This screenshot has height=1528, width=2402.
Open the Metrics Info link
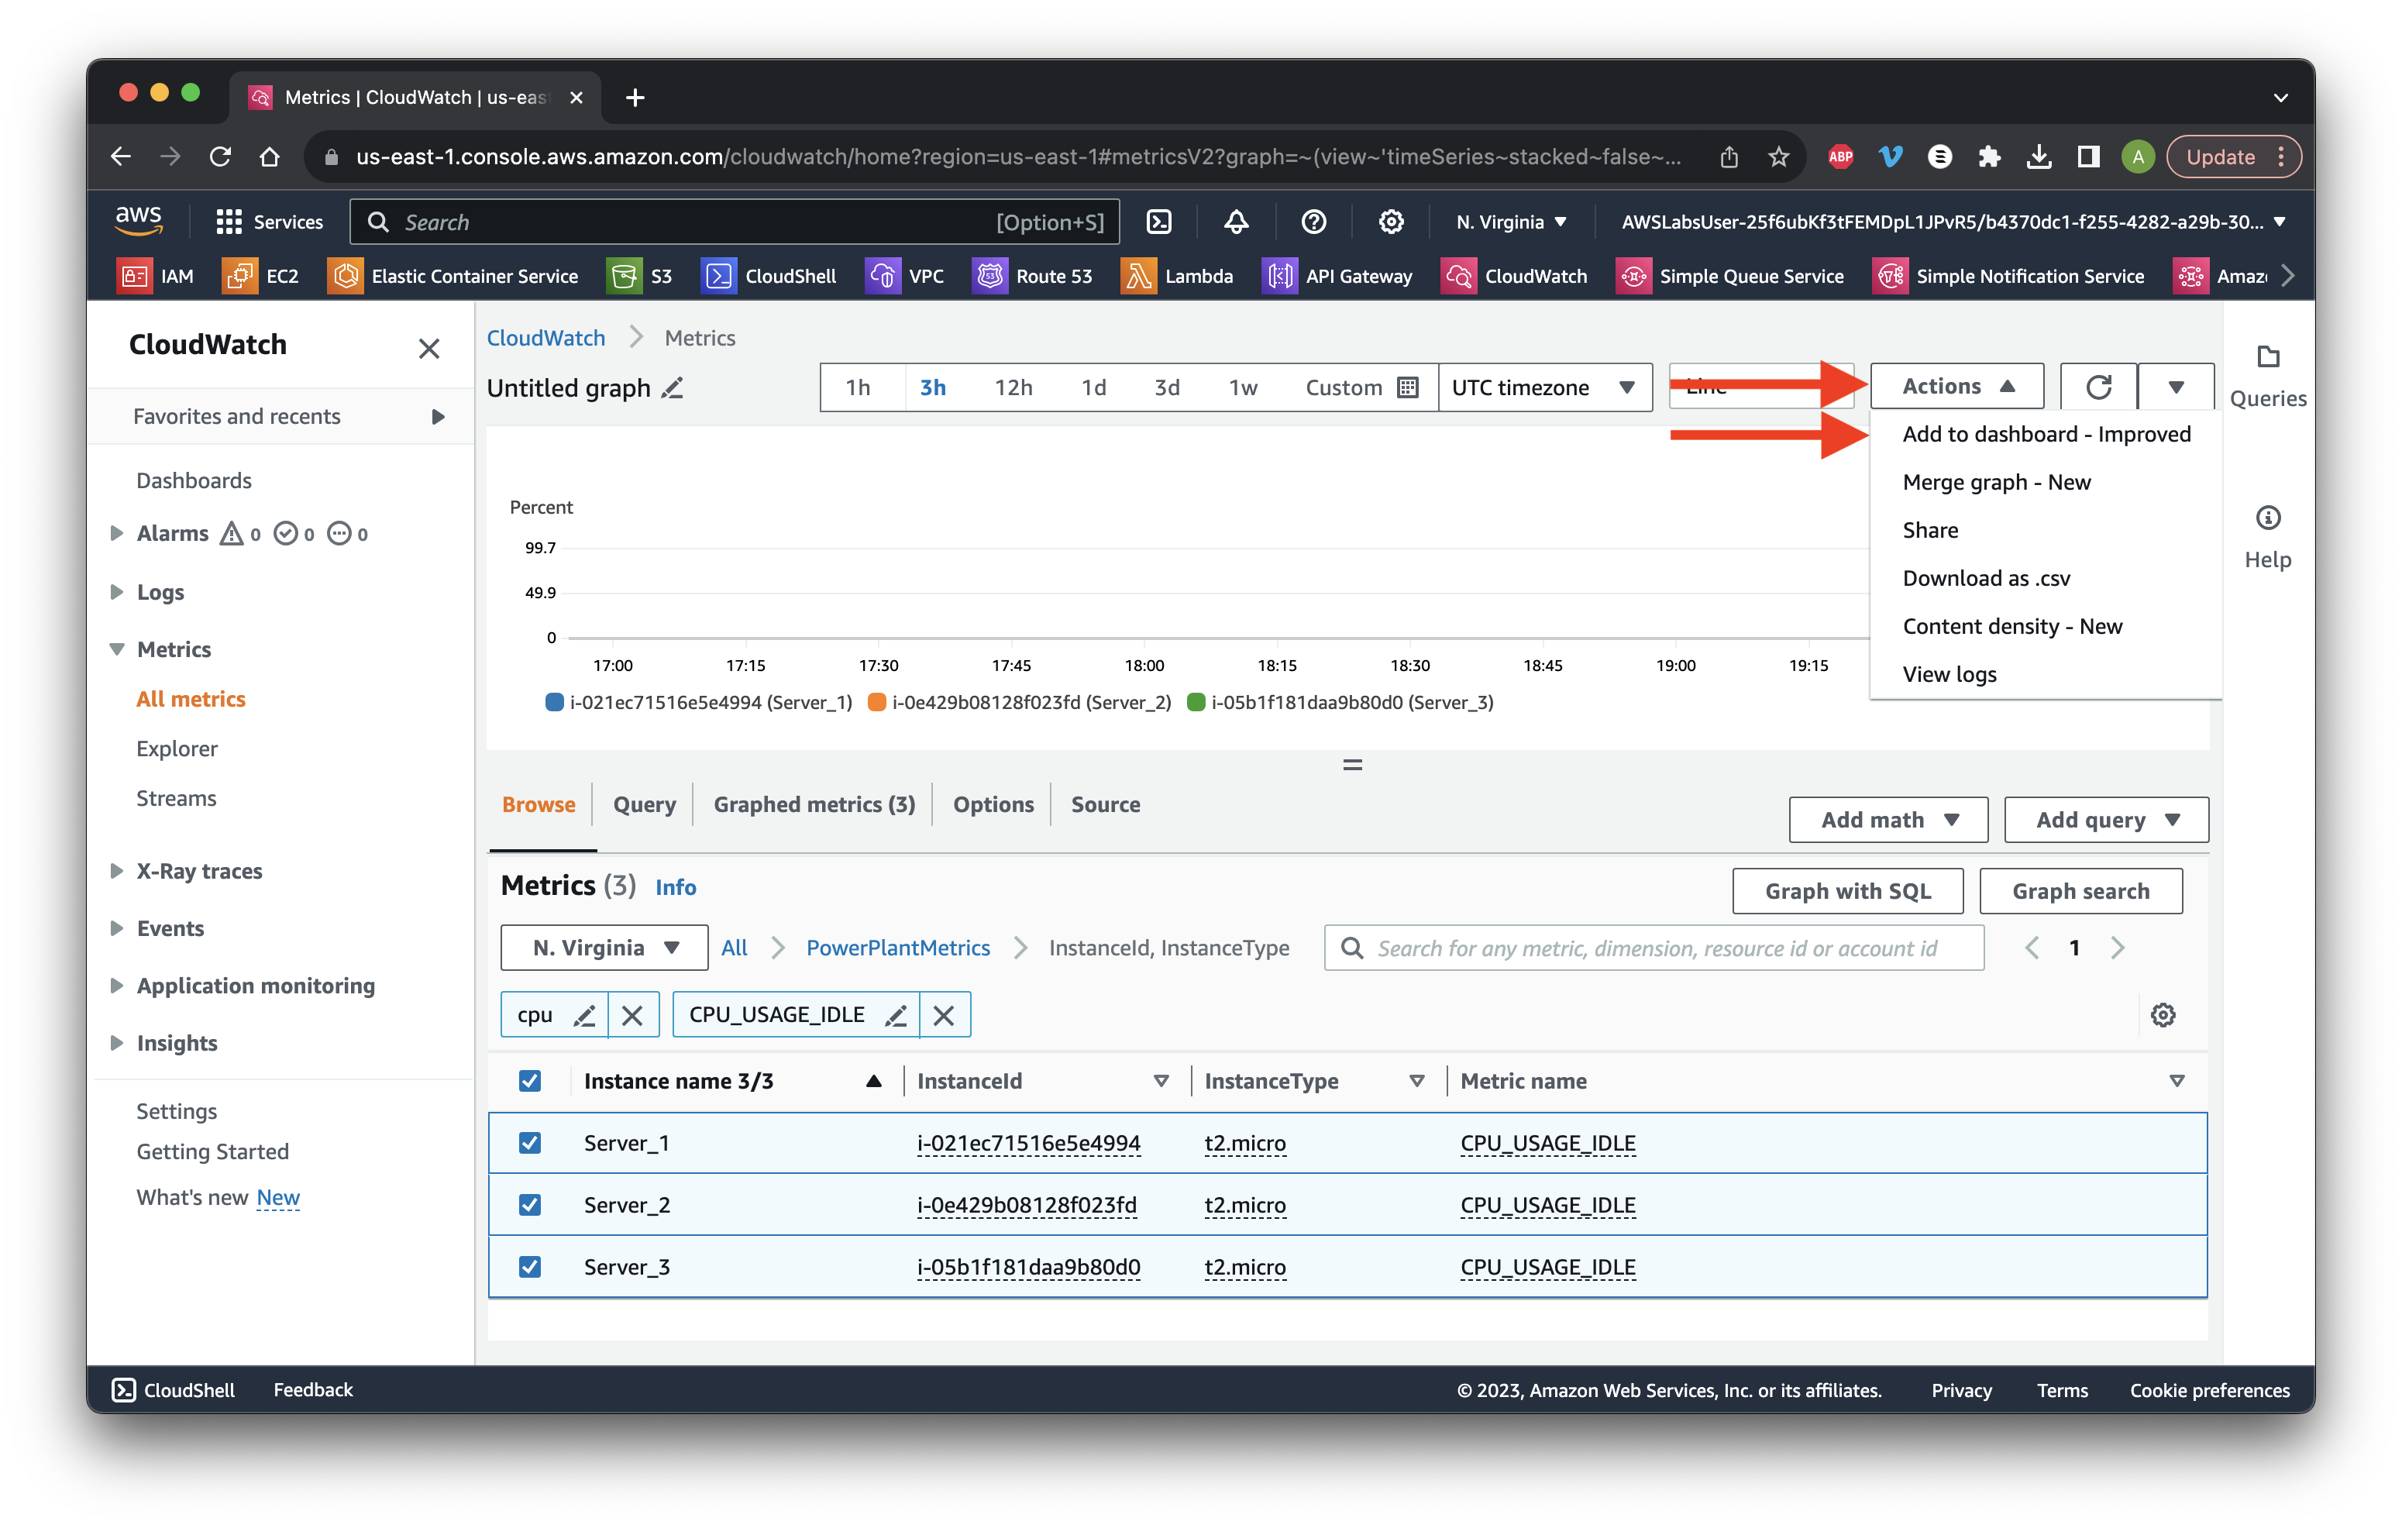coord(676,888)
